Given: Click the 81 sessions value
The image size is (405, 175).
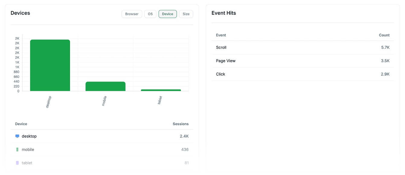Looking at the screenshot, I should click(187, 163).
